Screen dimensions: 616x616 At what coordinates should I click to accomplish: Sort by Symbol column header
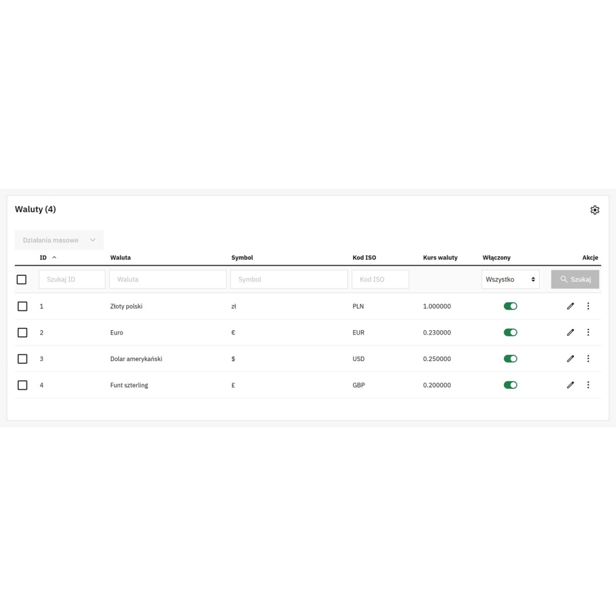pos(242,257)
